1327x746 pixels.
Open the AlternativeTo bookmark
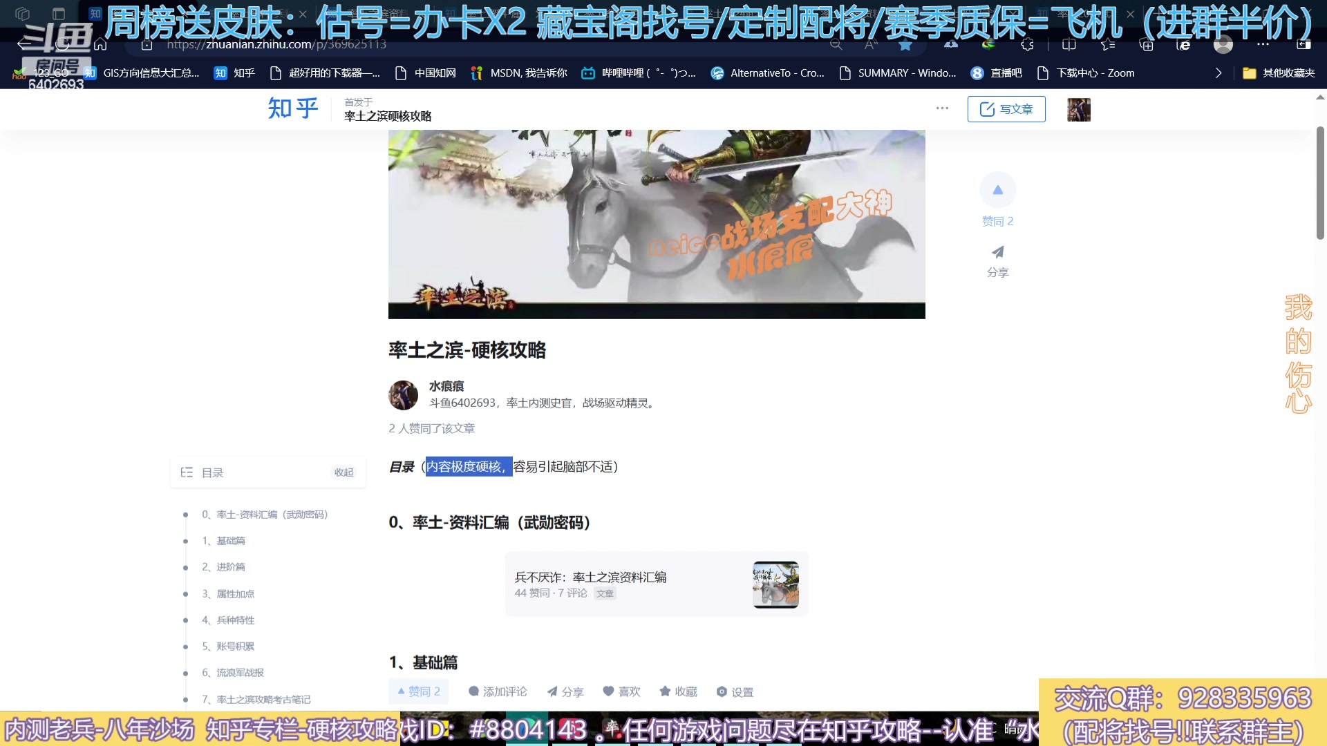pos(768,73)
